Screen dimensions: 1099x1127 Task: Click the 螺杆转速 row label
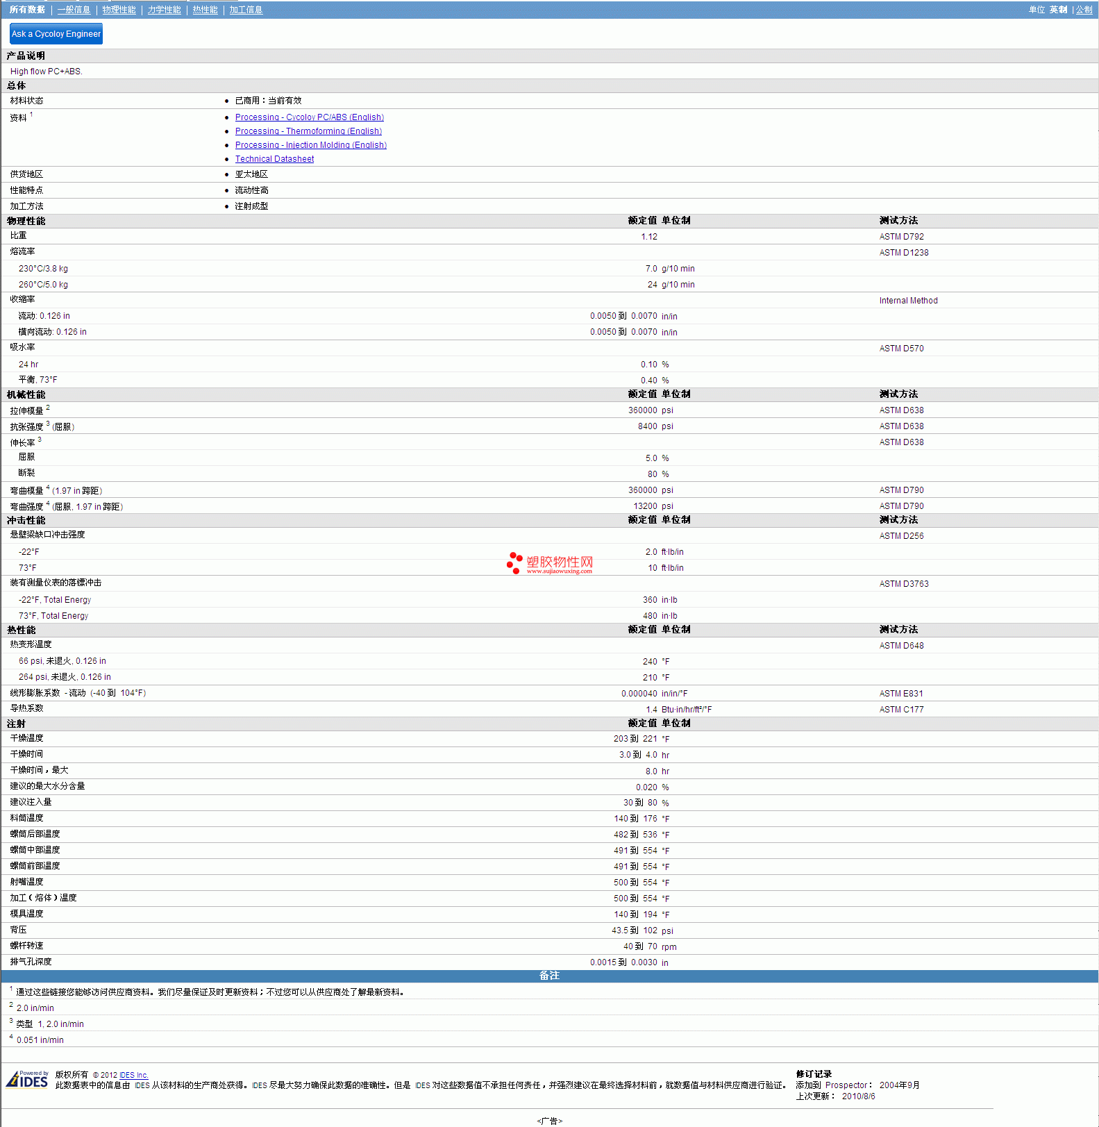click(x=26, y=946)
